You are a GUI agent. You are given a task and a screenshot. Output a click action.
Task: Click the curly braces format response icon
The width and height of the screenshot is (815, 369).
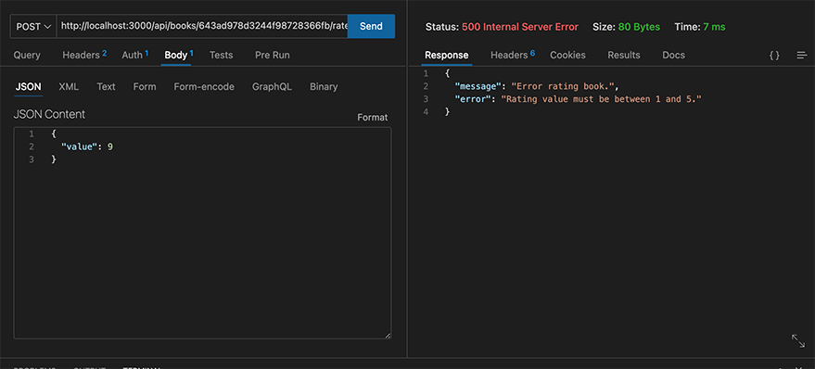(x=774, y=55)
